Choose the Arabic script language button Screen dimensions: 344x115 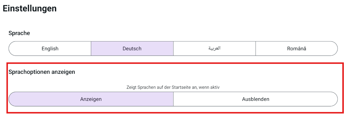click(214, 49)
